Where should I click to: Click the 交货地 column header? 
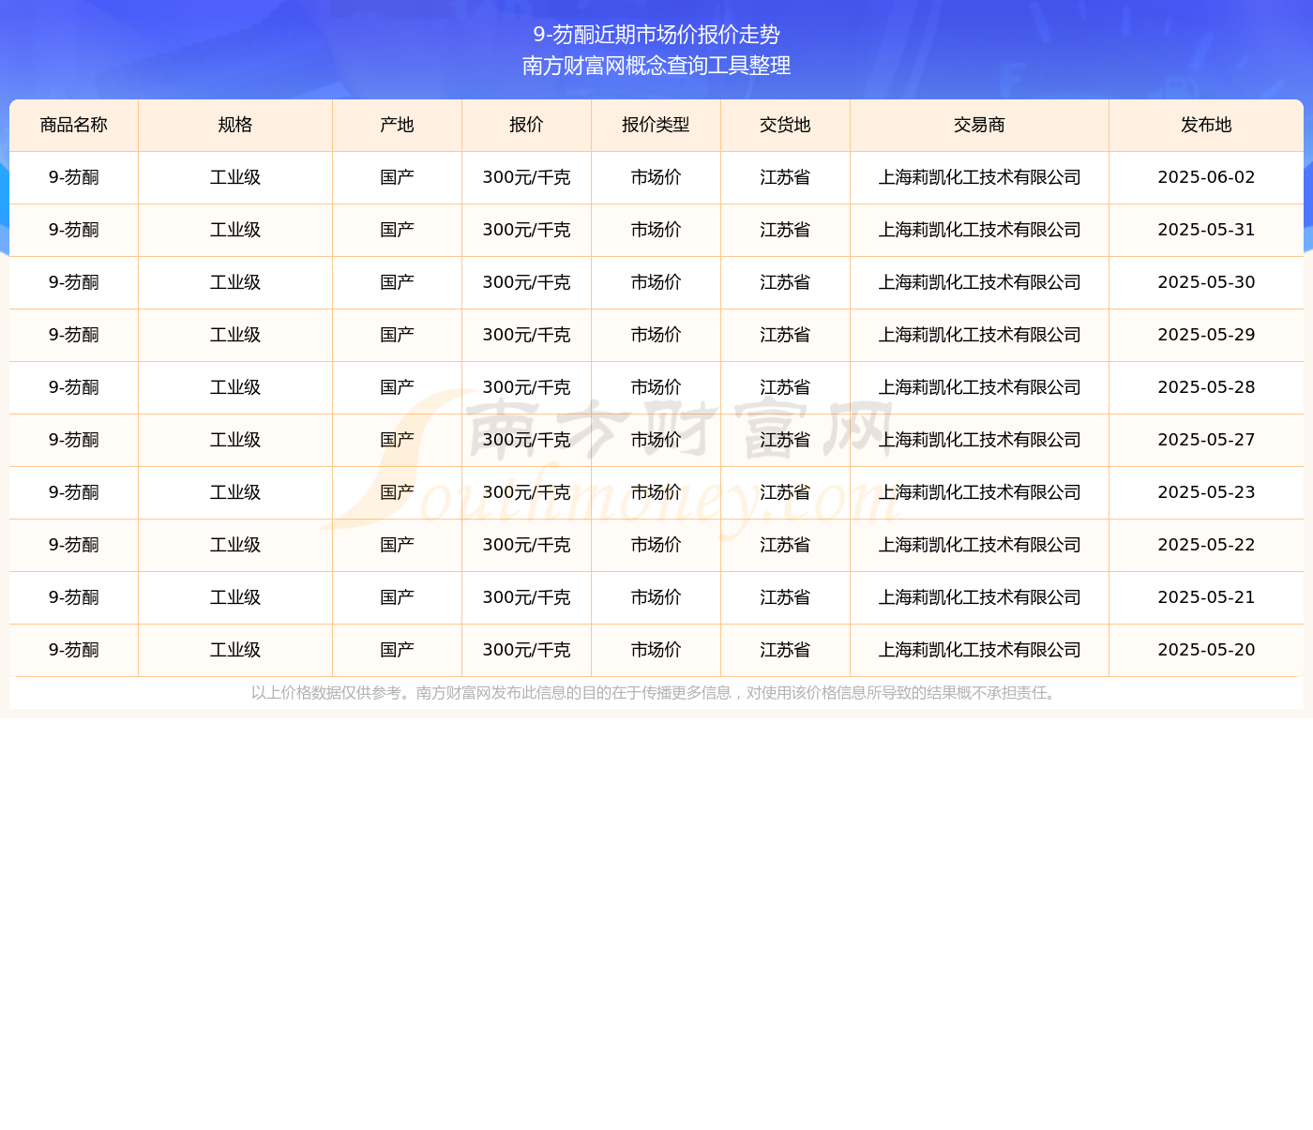[785, 125]
